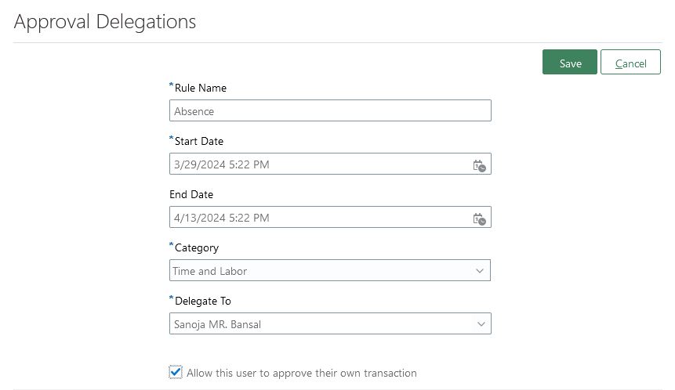Viewport: 675px width, 390px height.
Task: Select the 'Time and Labor' combo box value
Action: [x=330, y=270]
